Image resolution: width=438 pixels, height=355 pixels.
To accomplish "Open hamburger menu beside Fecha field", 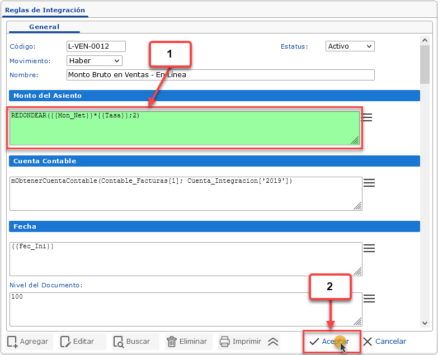I will 369,248.
